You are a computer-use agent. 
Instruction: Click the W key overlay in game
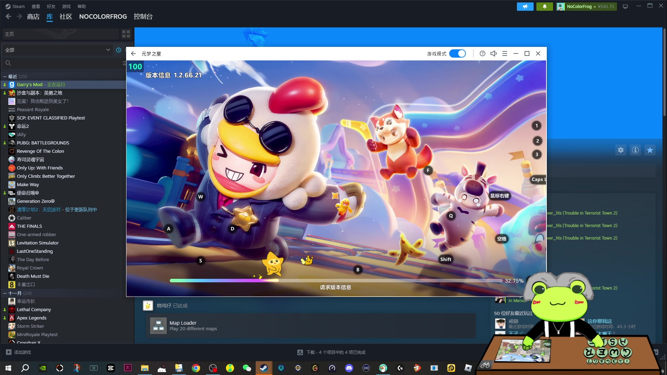coord(200,197)
